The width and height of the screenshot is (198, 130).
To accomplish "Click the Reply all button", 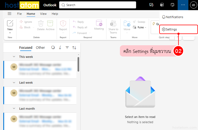I will [80, 27].
